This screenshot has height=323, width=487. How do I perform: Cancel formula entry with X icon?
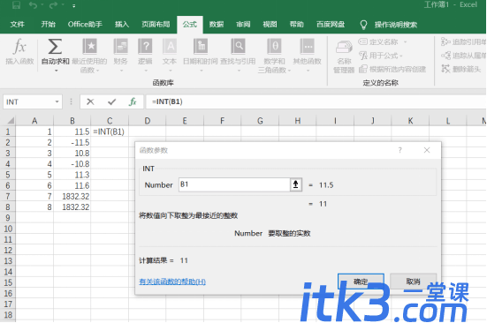pyautogui.click(x=90, y=101)
